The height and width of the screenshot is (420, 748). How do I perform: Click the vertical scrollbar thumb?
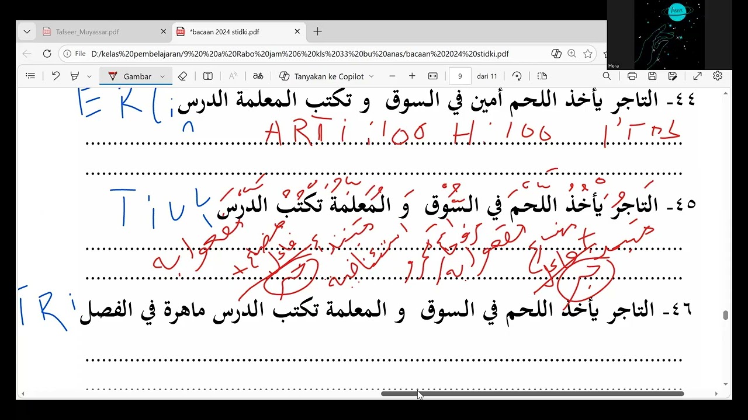726,315
